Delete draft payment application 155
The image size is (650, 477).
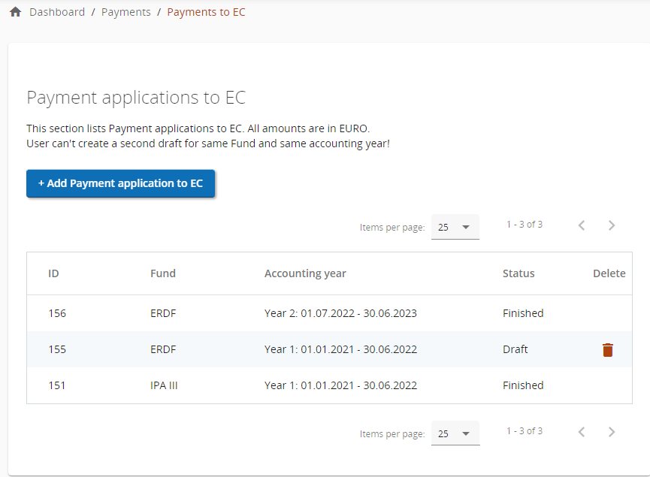point(608,350)
